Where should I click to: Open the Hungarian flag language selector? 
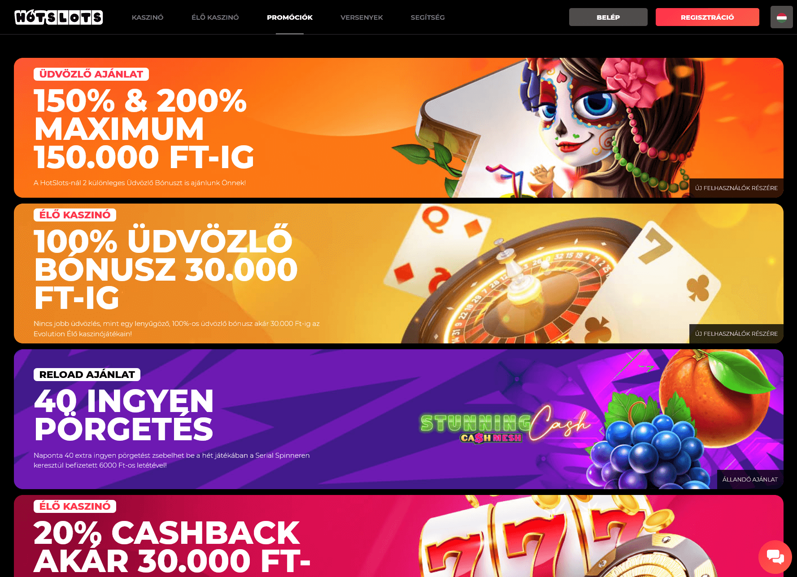click(781, 17)
